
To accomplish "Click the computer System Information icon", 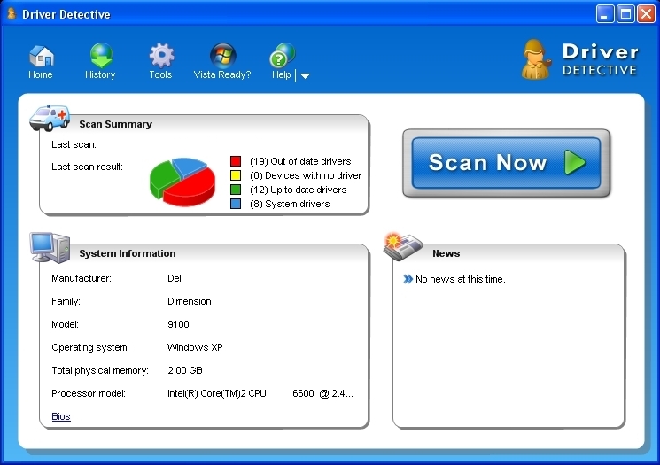I will click(x=50, y=247).
